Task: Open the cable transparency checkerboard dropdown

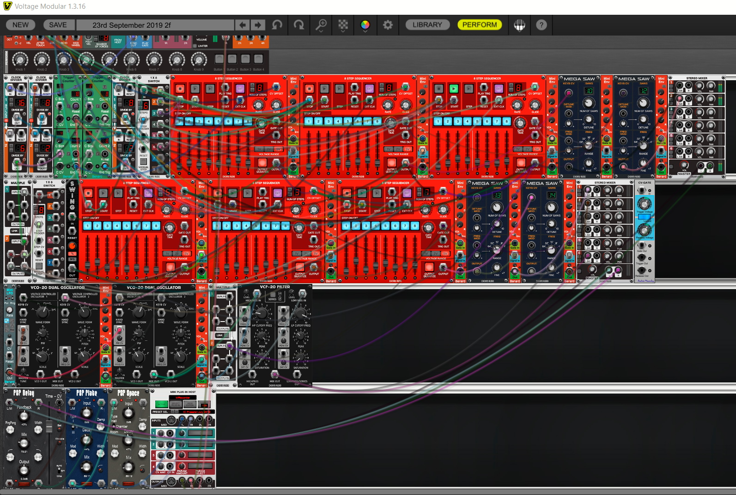Action: tap(343, 25)
